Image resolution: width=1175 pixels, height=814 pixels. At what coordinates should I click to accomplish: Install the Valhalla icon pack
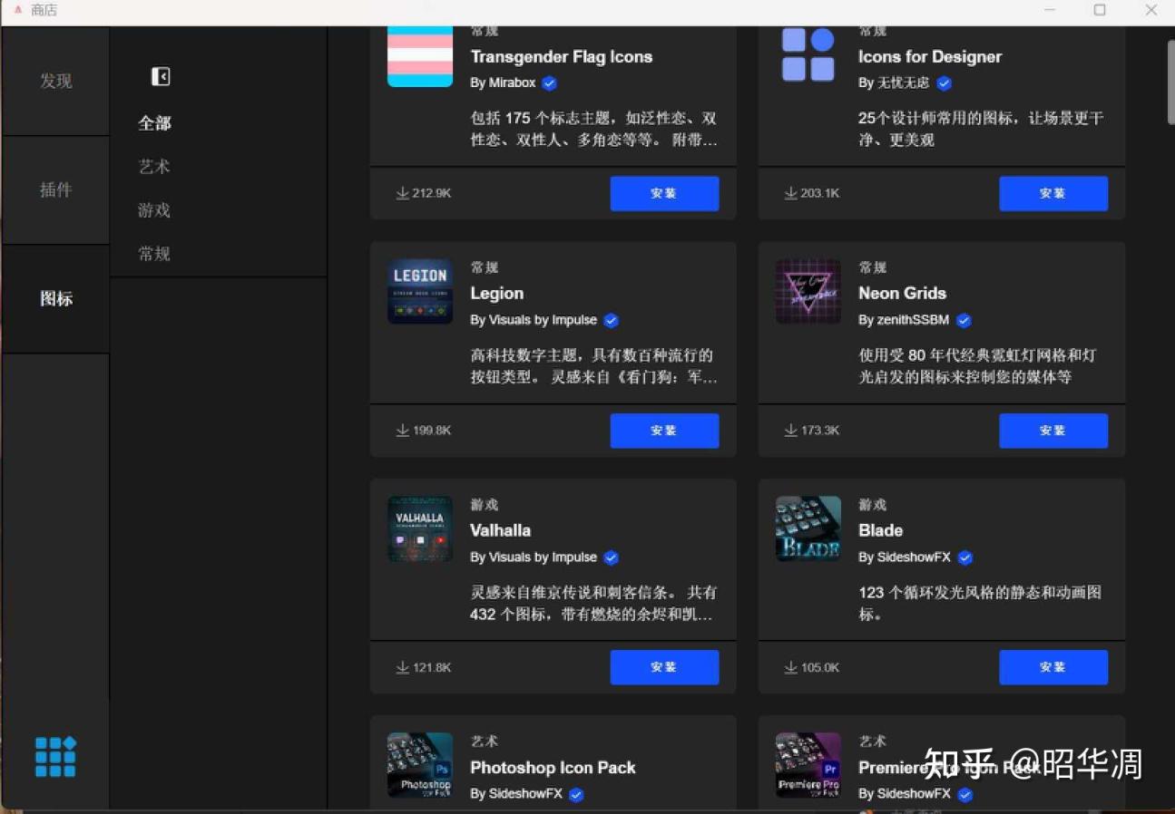tap(664, 667)
